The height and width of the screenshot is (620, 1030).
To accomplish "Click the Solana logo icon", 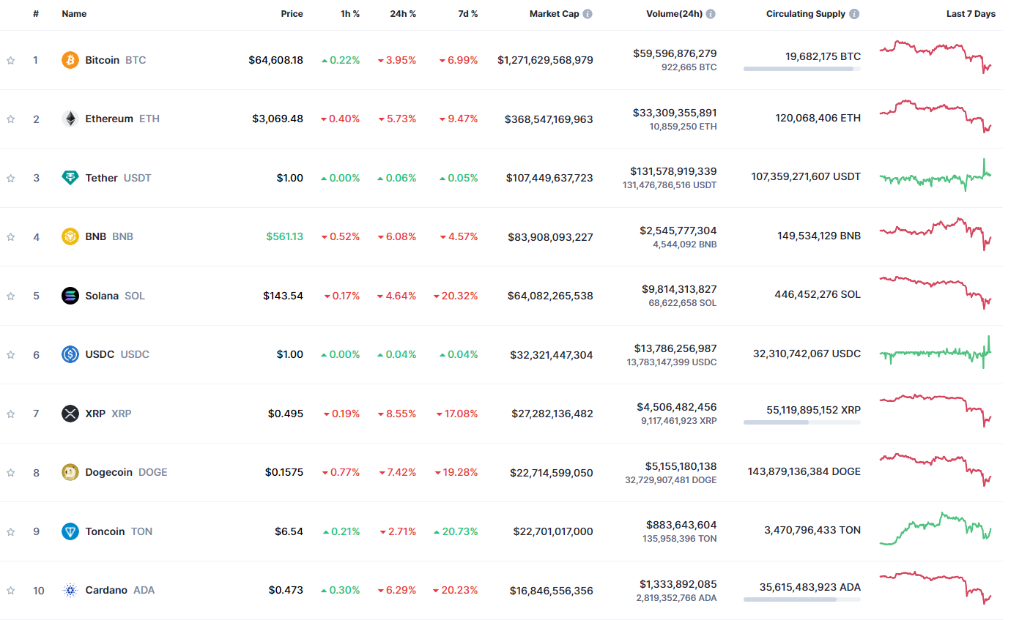I will tap(70, 296).
